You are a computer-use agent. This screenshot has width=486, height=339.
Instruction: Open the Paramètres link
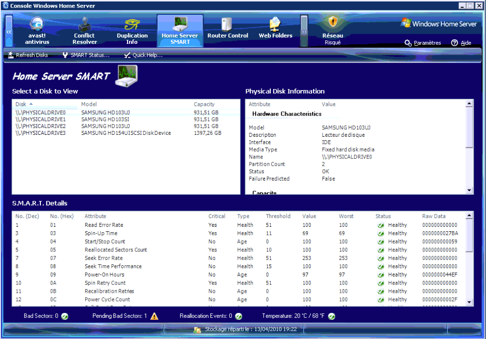(427, 43)
